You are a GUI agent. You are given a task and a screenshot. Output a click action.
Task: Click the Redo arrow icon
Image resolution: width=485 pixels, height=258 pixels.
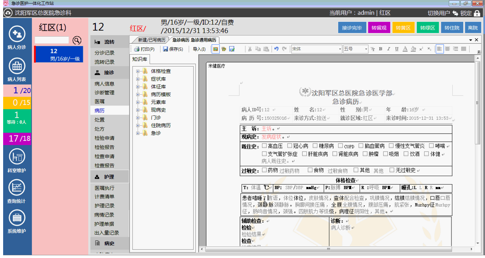pos(284,49)
